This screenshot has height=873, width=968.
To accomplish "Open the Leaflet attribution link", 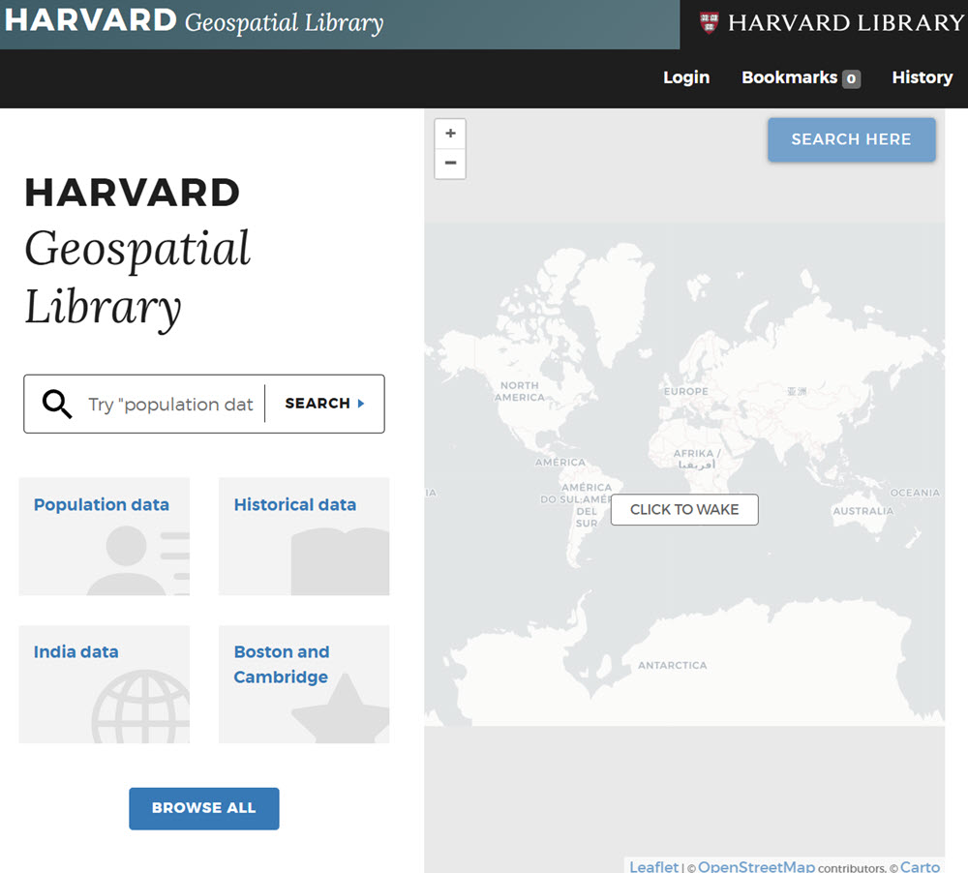I will (x=654, y=866).
